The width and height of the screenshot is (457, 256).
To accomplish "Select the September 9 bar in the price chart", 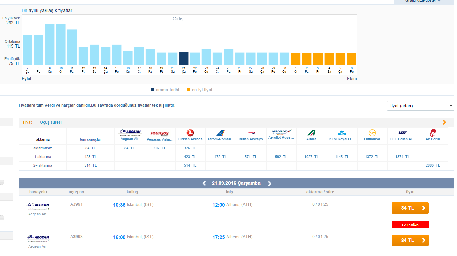I will pyautogui.click(x=50, y=44).
